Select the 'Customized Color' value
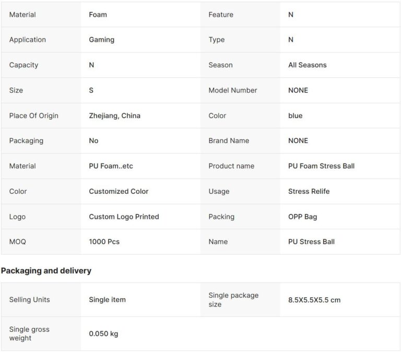Image resolution: width=401 pixels, height=352 pixels. [x=119, y=191]
